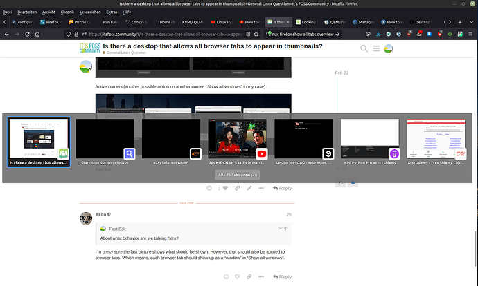
Task: Click topic timeline reply arrow button
Action: pos(340,182)
